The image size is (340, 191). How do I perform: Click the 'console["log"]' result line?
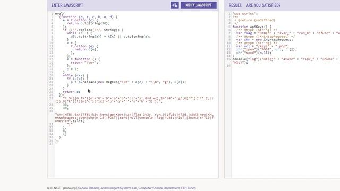point(286,59)
